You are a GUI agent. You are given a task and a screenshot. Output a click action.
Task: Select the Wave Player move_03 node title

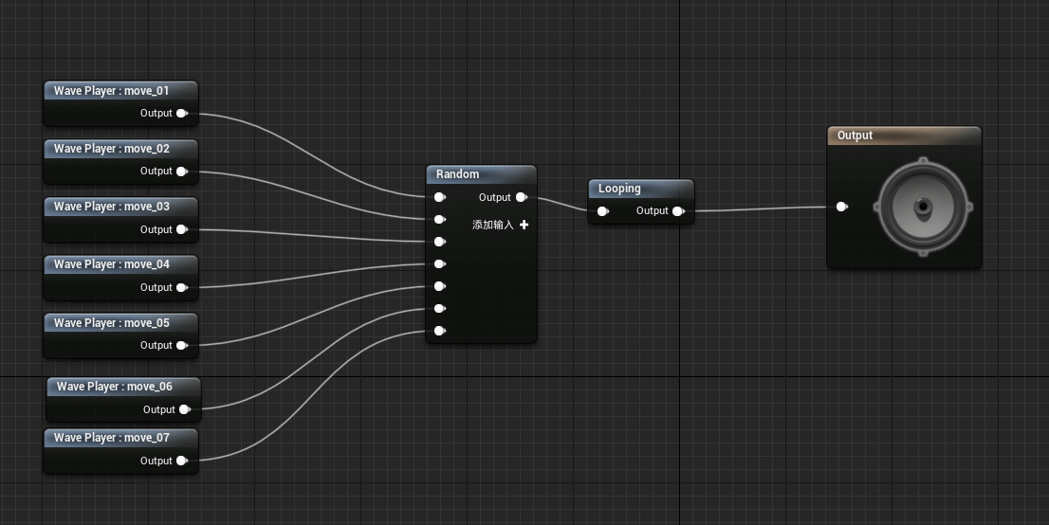pyautogui.click(x=112, y=207)
